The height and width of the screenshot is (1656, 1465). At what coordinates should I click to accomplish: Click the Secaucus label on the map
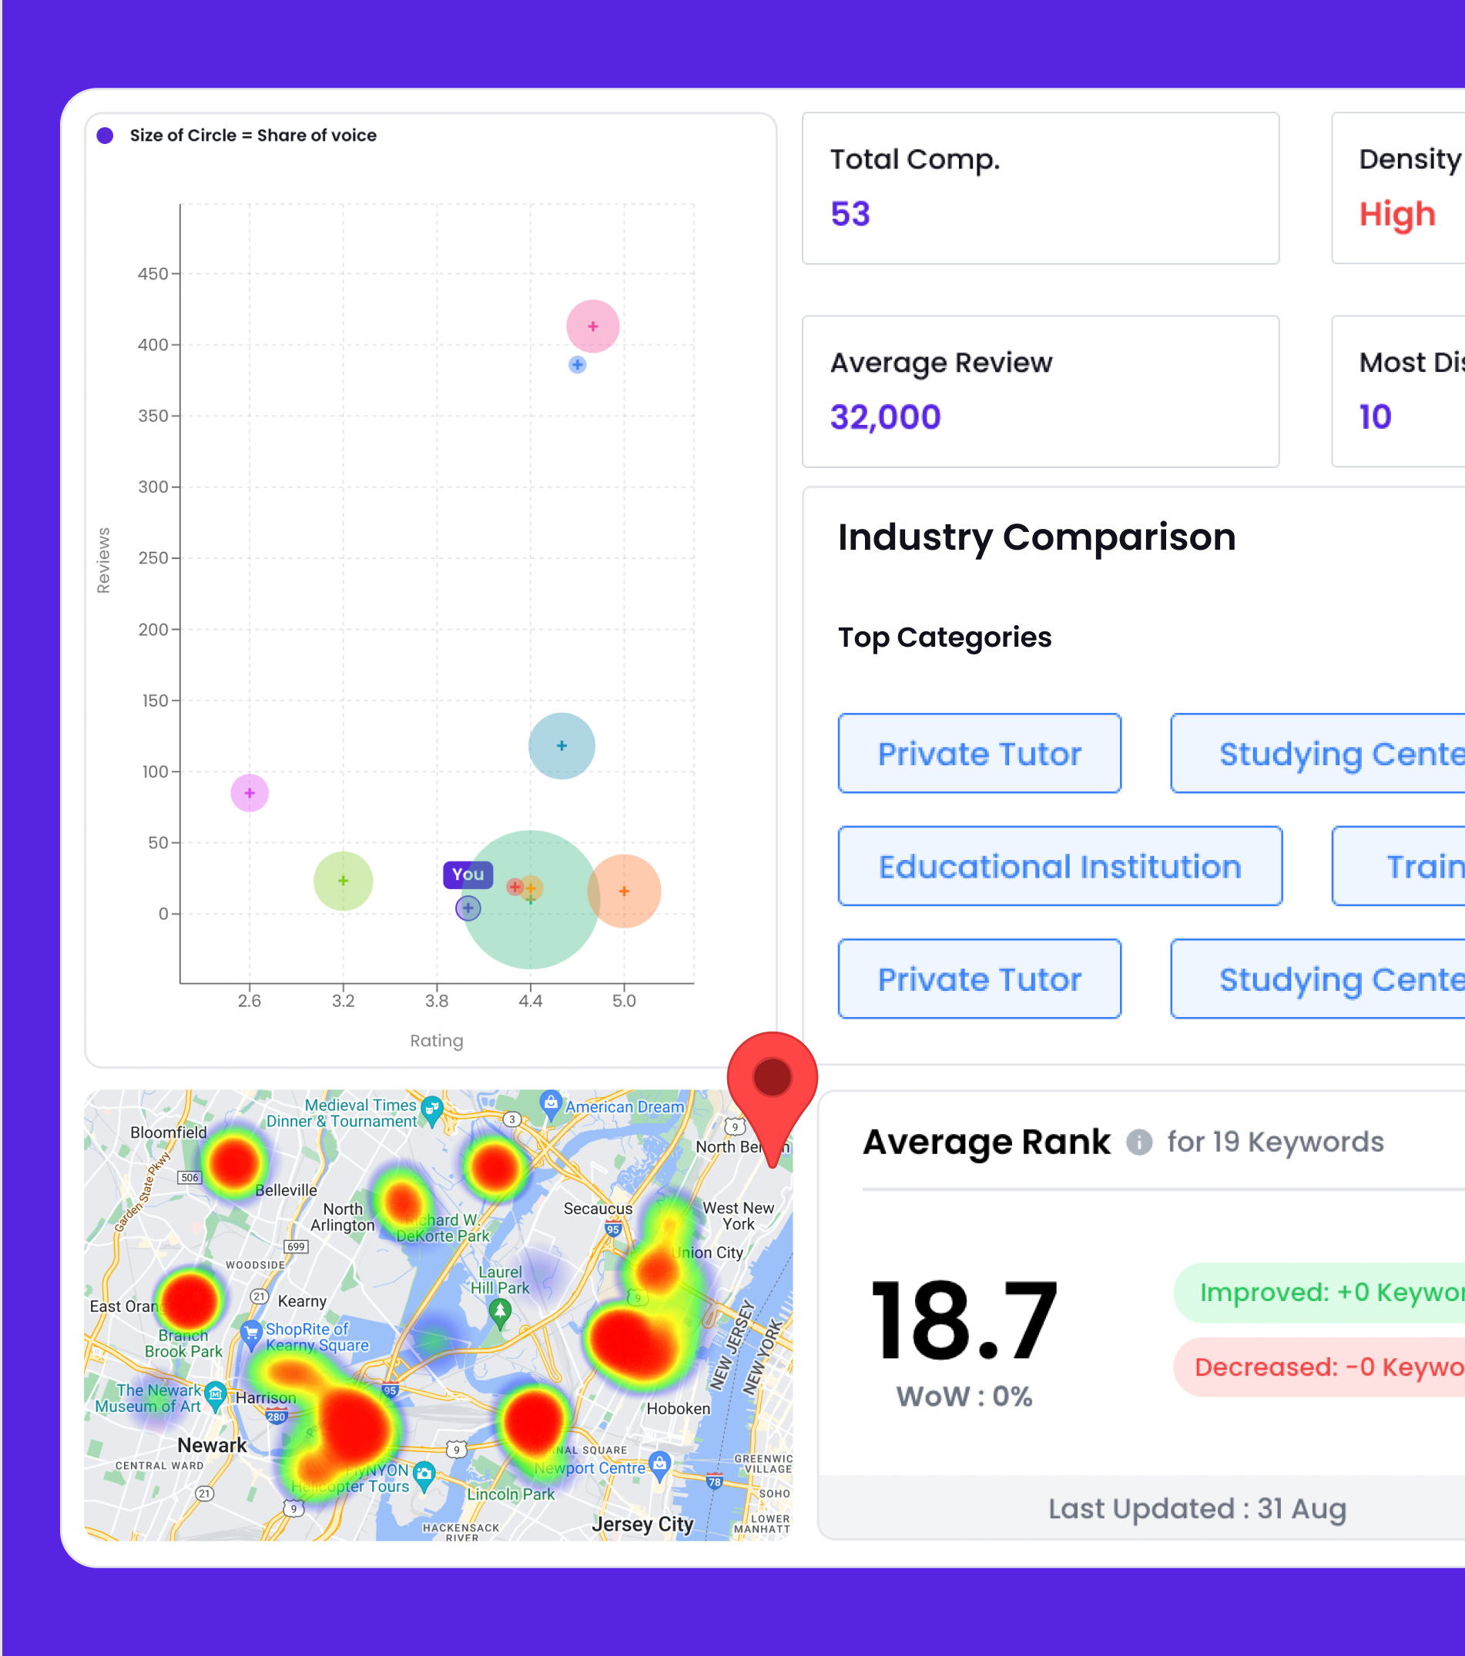pos(598,1209)
